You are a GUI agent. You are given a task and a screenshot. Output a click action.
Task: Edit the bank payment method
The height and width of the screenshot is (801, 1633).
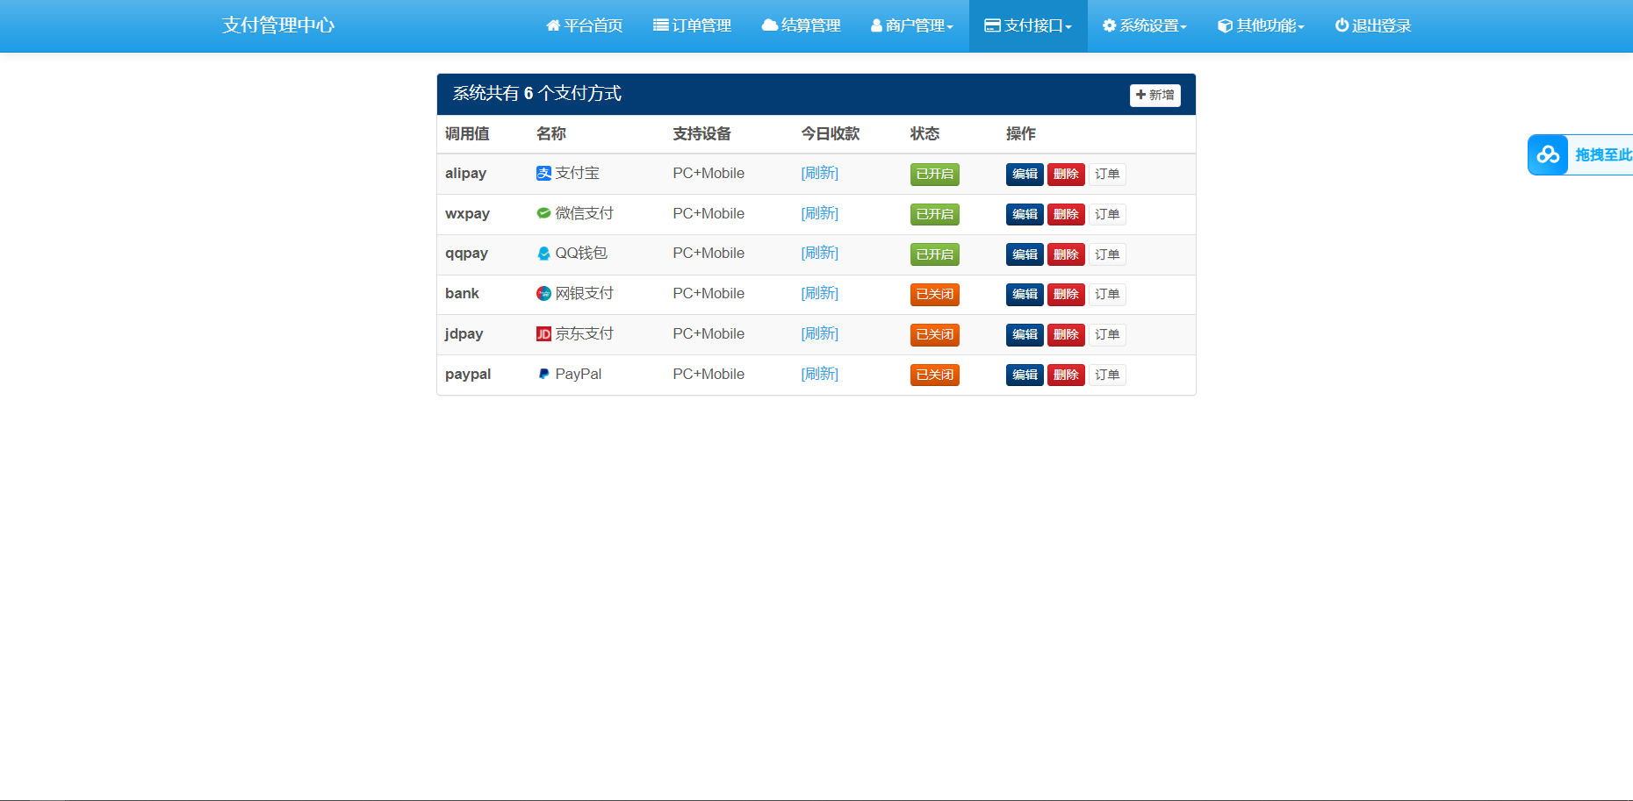[1025, 295]
